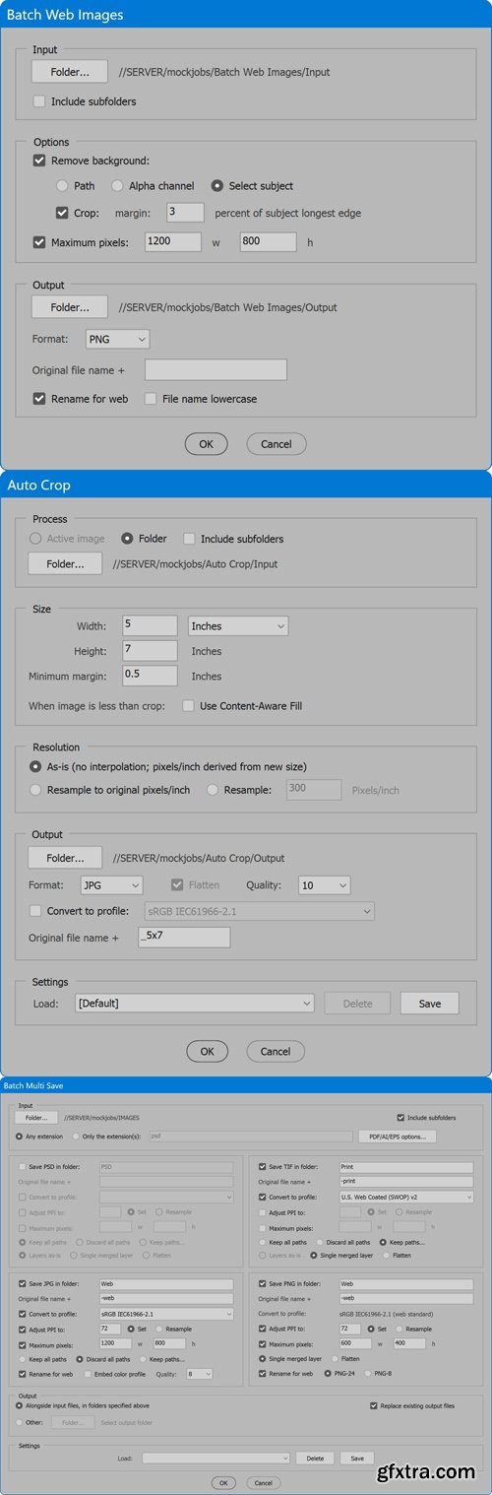Toggle the Crop checkbox
This screenshot has width=492, height=1495.
(x=63, y=213)
